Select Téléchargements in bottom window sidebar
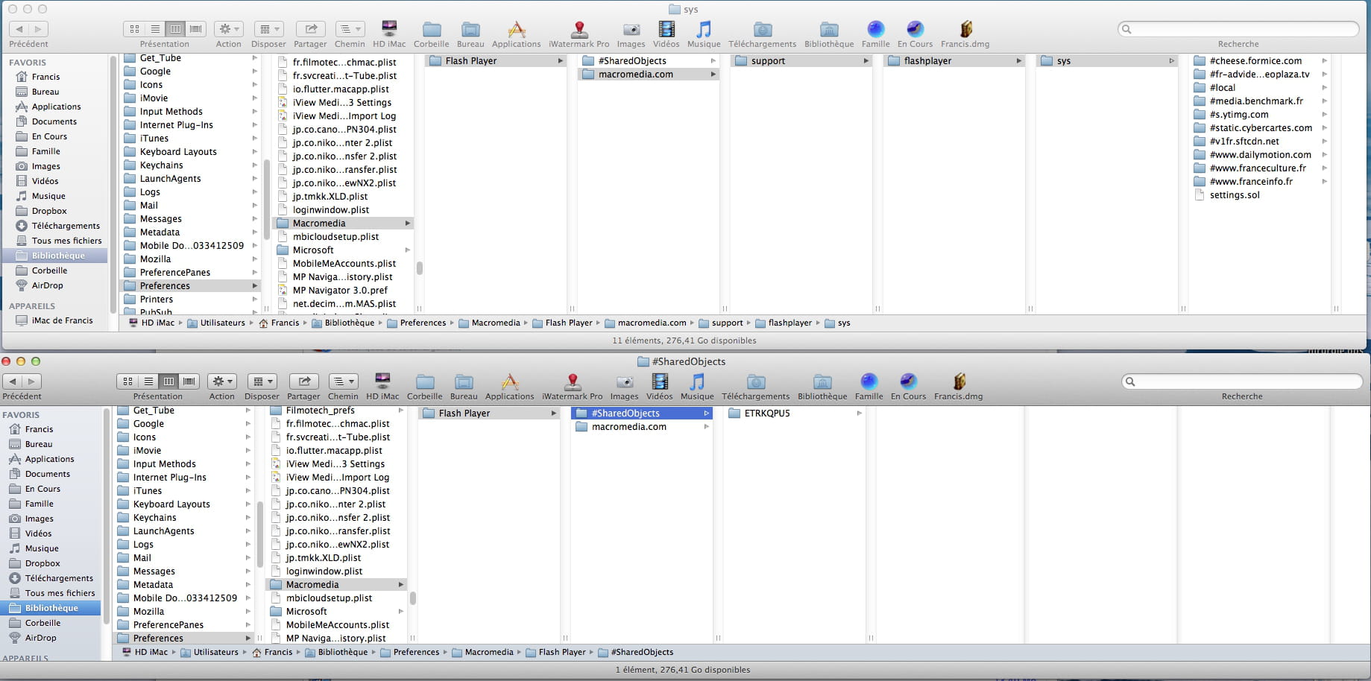 (59, 578)
